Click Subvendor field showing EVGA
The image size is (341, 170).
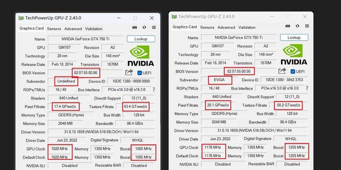(x=219, y=80)
